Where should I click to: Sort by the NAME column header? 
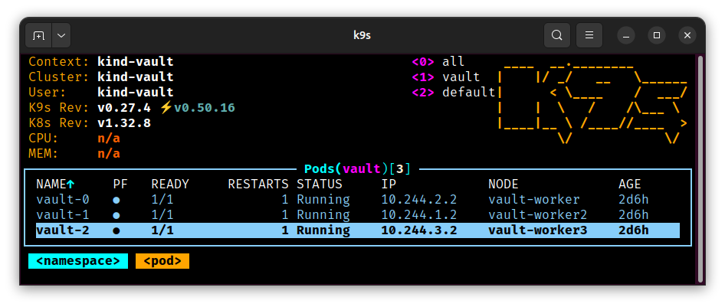(55, 185)
